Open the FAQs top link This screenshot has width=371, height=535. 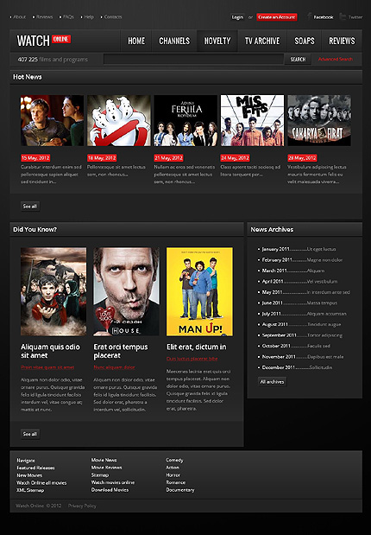(x=68, y=16)
